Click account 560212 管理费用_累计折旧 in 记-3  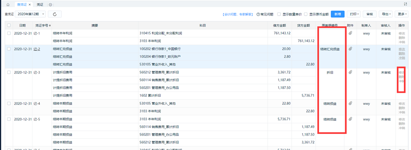pos(159,72)
